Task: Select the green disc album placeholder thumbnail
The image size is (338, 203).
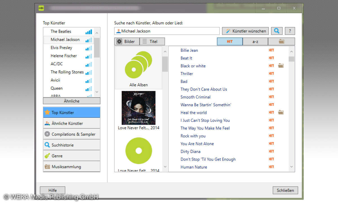Action: pyautogui.click(x=138, y=151)
